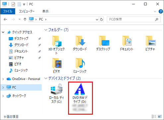Open the ファイル menu tab
The image size is (164, 120).
pos(8,11)
